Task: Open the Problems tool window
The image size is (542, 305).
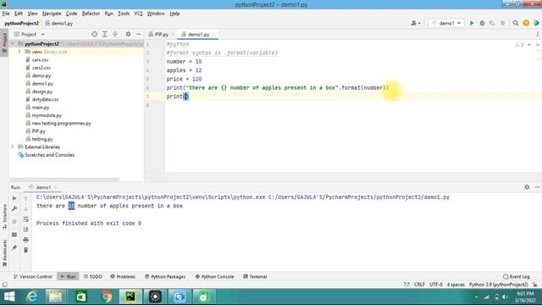Action: pyautogui.click(x=123, y=277)
